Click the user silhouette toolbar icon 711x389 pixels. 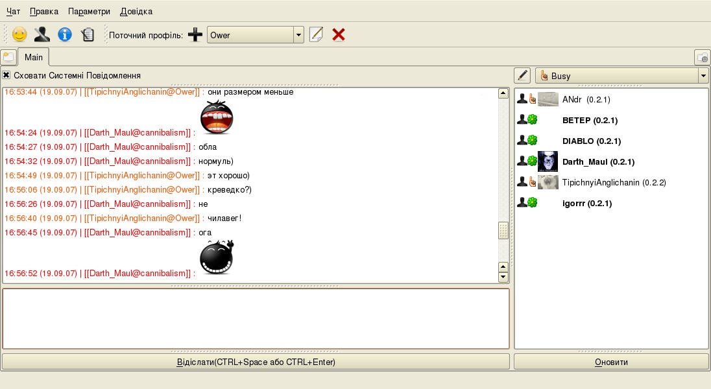click(42, 34)
